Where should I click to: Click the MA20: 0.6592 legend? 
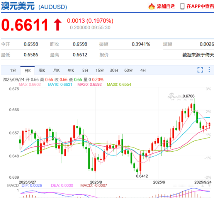click(90, 85)
